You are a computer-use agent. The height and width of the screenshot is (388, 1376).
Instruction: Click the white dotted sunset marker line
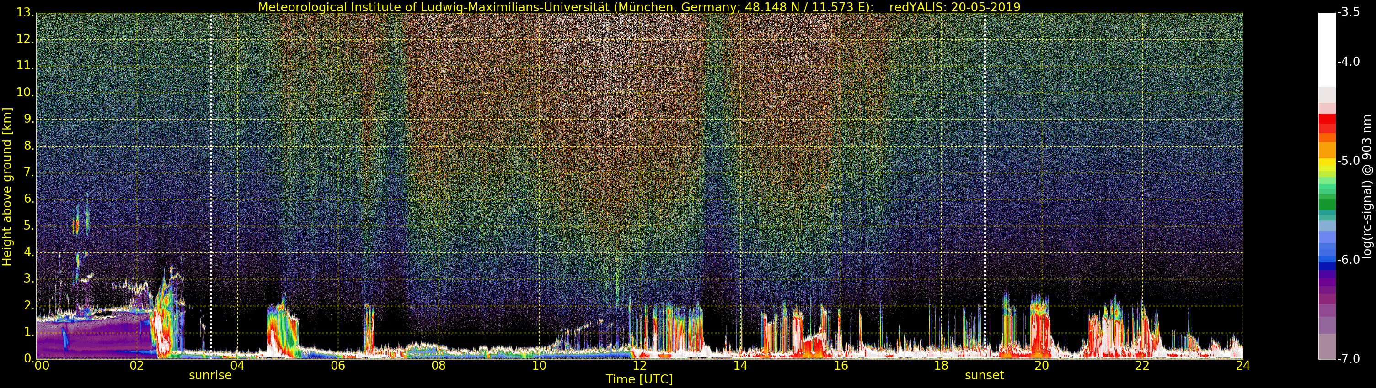pos(985,187)
